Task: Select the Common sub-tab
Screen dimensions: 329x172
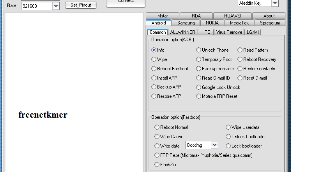Action: click(157, 32)
